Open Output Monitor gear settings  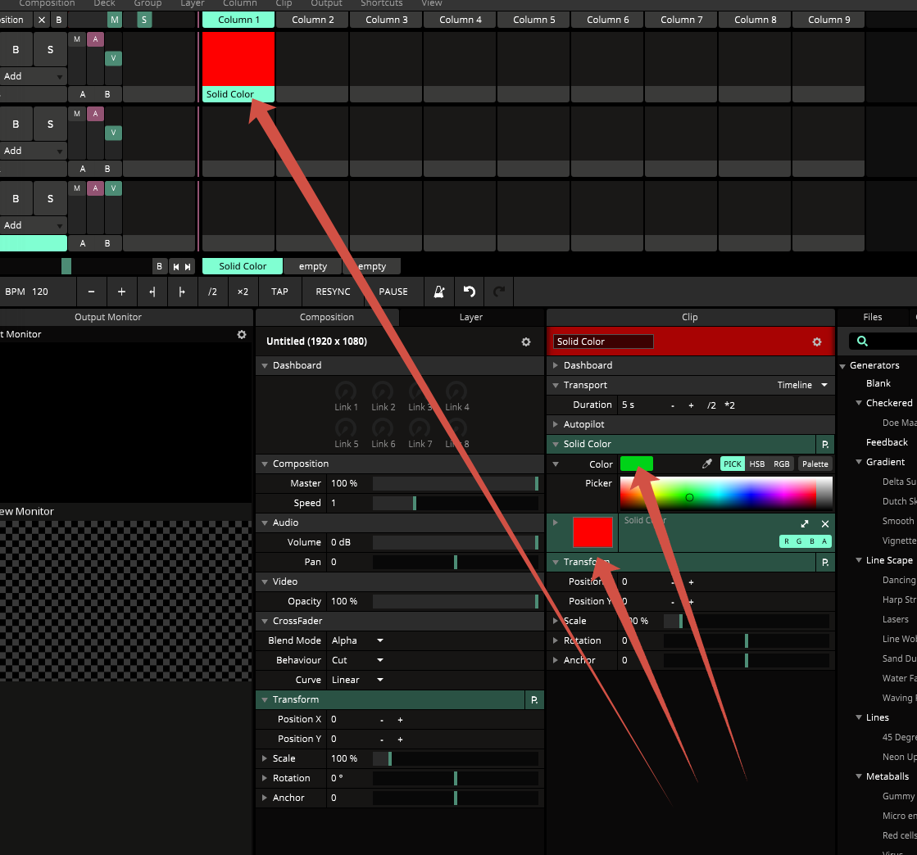click(x=241, y=334)
